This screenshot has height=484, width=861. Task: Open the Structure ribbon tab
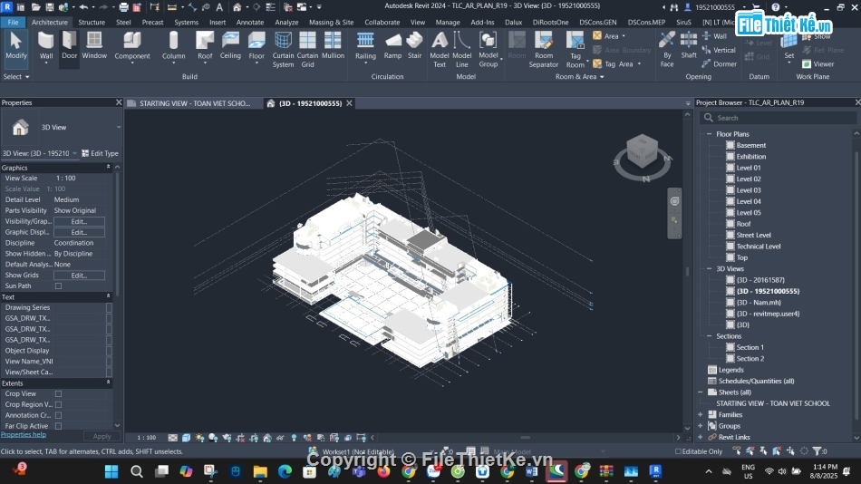[92, 23]
